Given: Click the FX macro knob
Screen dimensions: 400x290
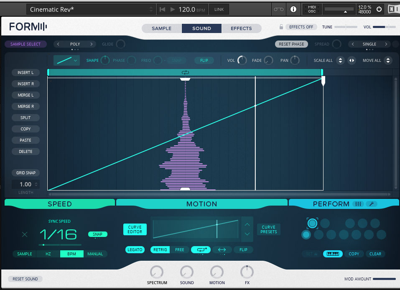Looking at the screenshot, I should pos(247,272).
